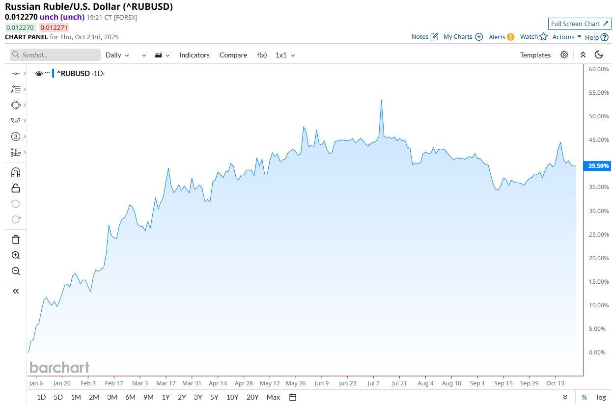The image size is (613, 405).
Task: Open the Indicators menu
Action: click(195, 55)
